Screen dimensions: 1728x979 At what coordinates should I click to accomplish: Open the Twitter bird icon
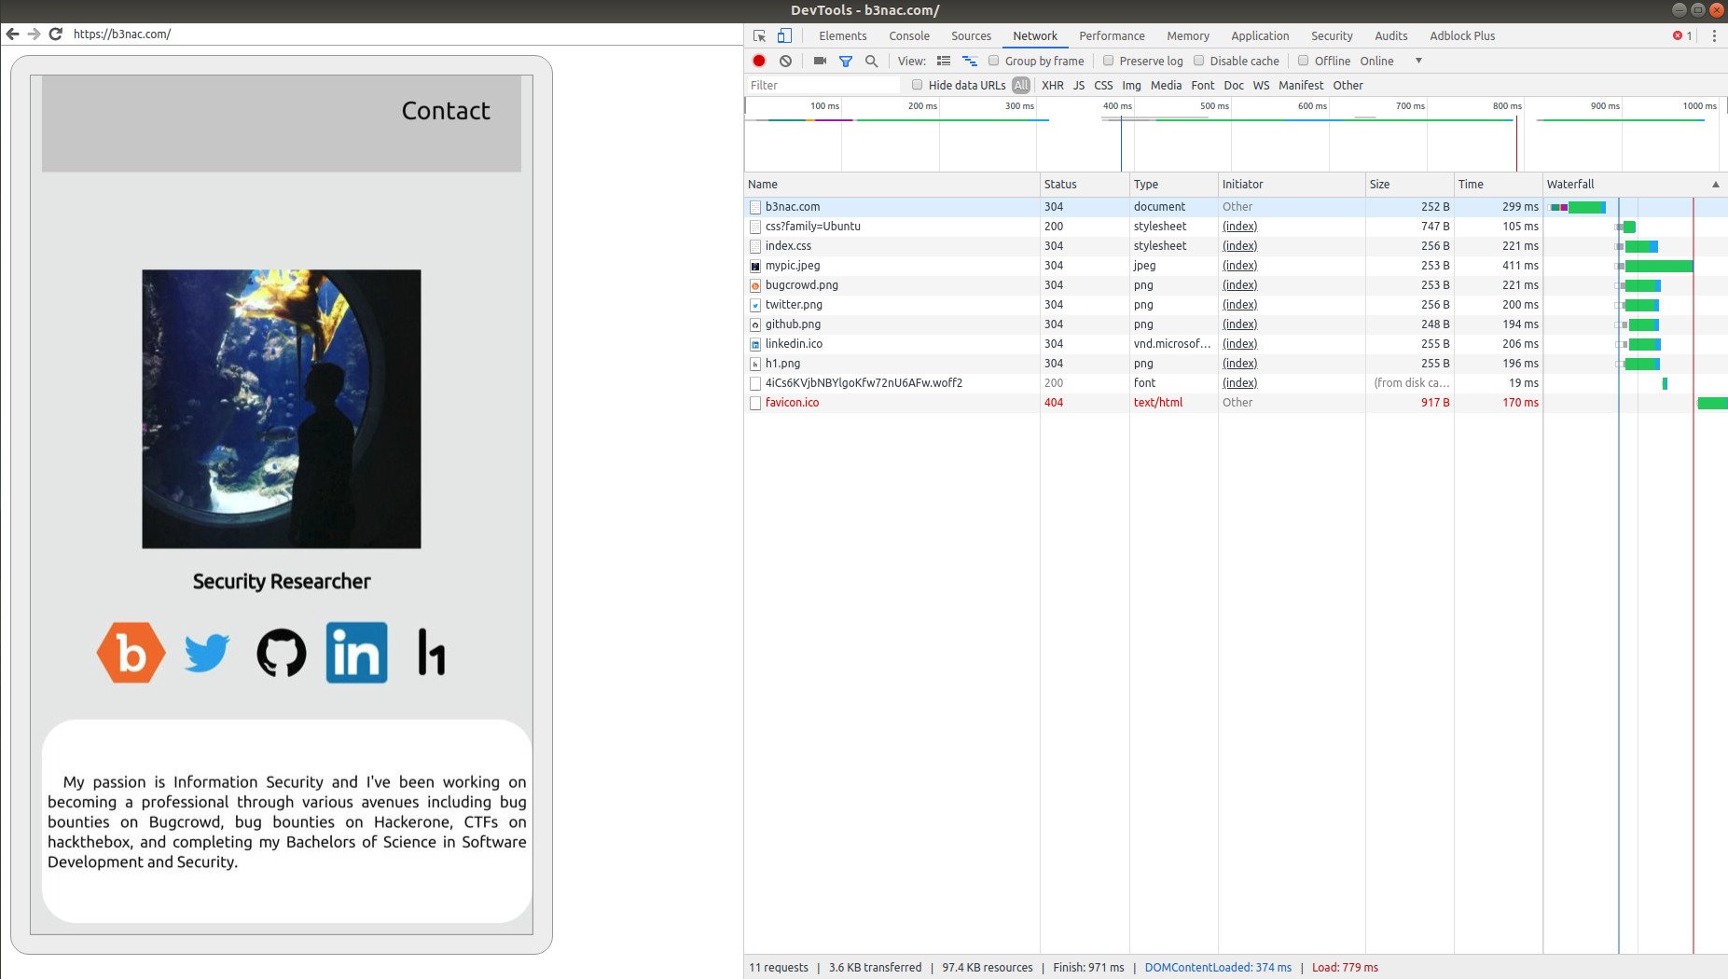pyautogui.click(x=207, y=653)
